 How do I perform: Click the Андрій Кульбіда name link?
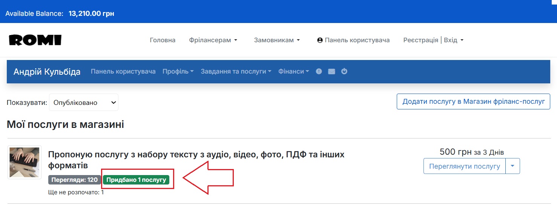point(47,72)
